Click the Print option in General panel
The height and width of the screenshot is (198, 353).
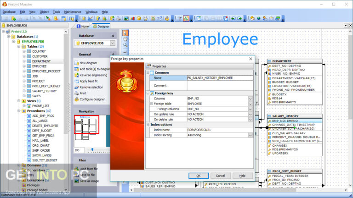pos(83,93)
